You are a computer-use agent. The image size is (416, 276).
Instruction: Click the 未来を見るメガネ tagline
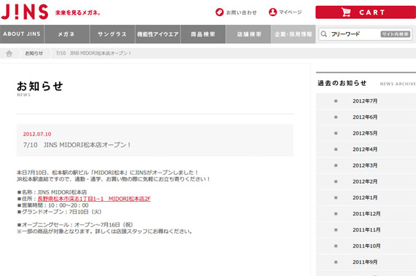78,12
